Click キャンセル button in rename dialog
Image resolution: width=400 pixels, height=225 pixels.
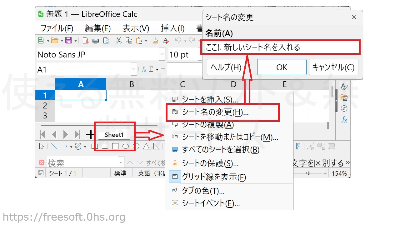333,67
